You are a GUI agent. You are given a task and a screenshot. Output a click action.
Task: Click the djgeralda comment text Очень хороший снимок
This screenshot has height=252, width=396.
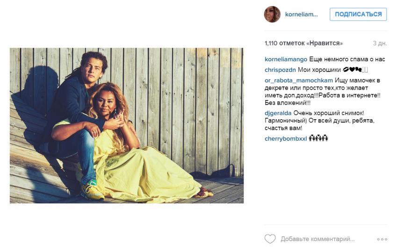point(329,113)
